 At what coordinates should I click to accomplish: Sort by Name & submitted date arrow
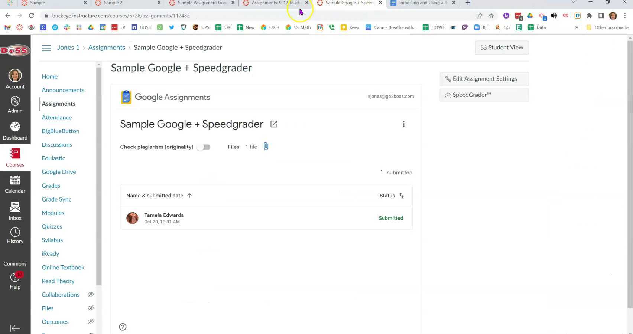[x=189, y=196]
